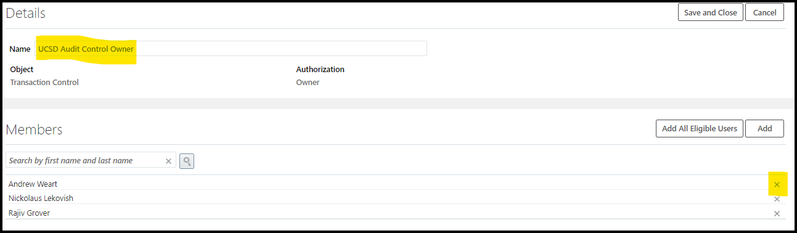797x233 pixels.
Task: Click the magnifier search icon
Action: [187, 161]
